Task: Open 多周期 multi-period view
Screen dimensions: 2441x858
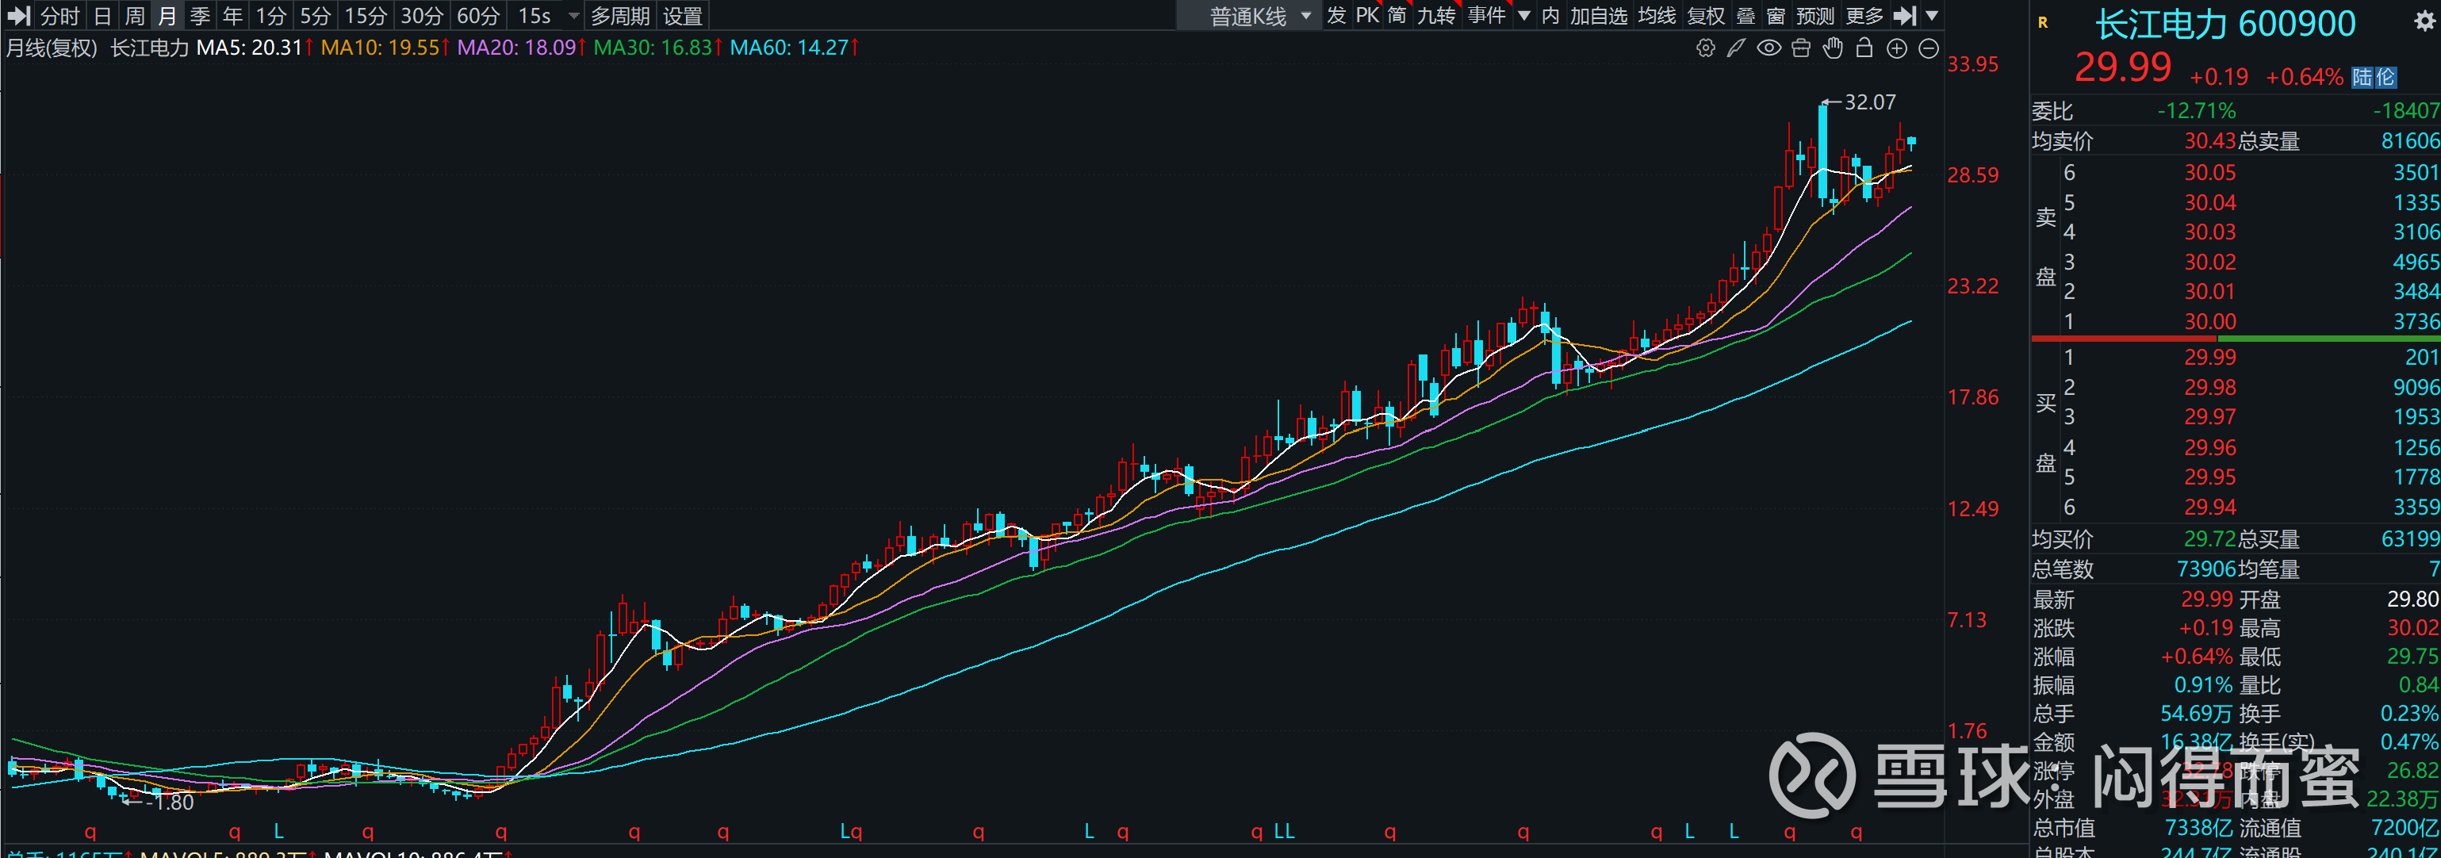Action: (x=619, y=16)
